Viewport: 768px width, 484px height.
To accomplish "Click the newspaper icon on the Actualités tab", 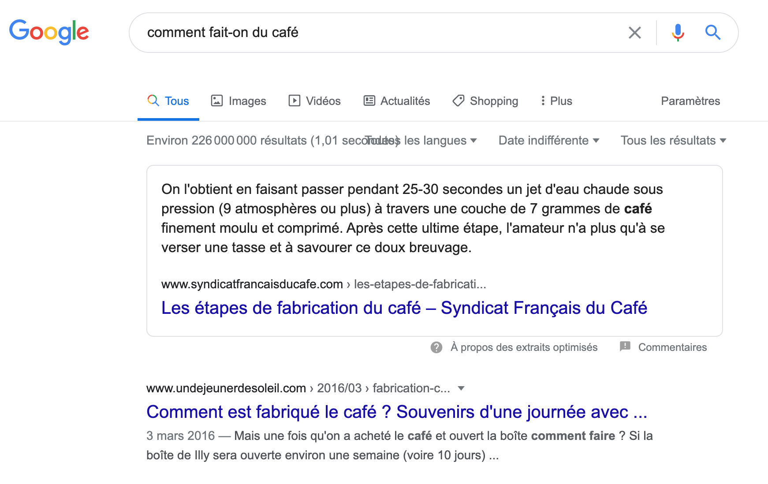I will coord(369,101).
